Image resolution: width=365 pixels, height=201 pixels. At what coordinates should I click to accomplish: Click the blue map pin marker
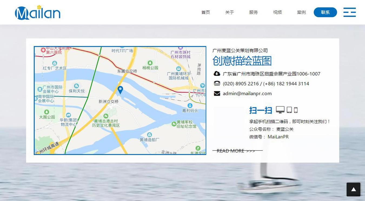tap(120, 90)
